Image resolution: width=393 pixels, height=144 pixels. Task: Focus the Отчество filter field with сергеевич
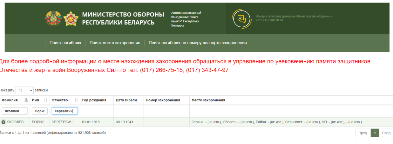[x=65, y=111]
